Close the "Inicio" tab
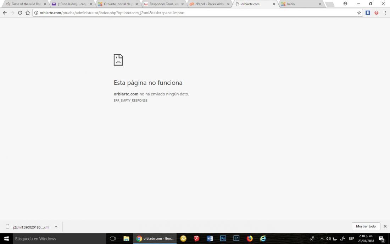Image resolution: width=390 pixels, height=244 pixels. (319, 4)
